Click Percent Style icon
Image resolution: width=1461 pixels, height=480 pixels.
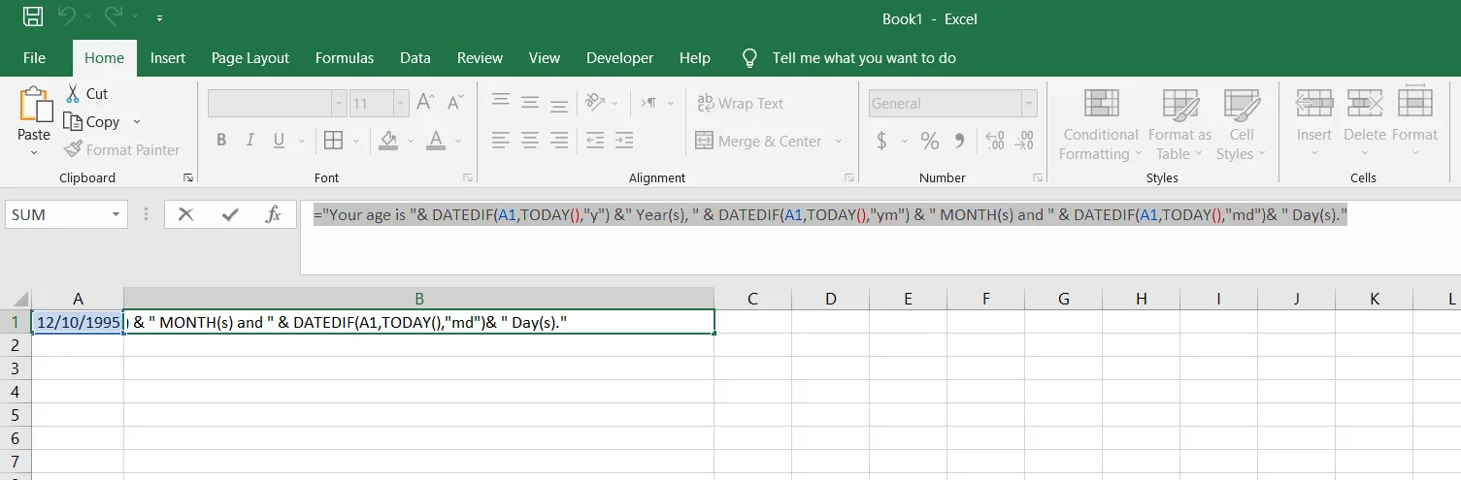[x=930, y=142]
